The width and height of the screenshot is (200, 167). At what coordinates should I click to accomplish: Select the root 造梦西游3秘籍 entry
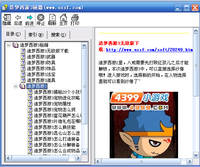coord(34,45)
